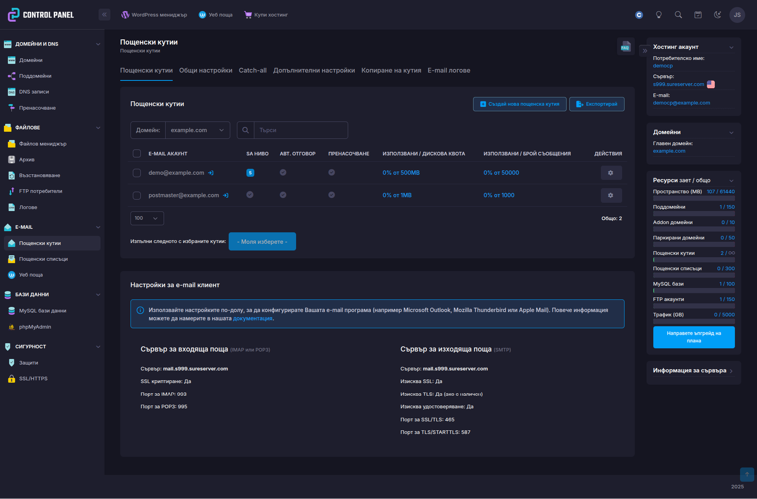This screenshot has height=499, width=757.
Task: Open the 100 rows-per-page dropdown
Action: point(147,218)
